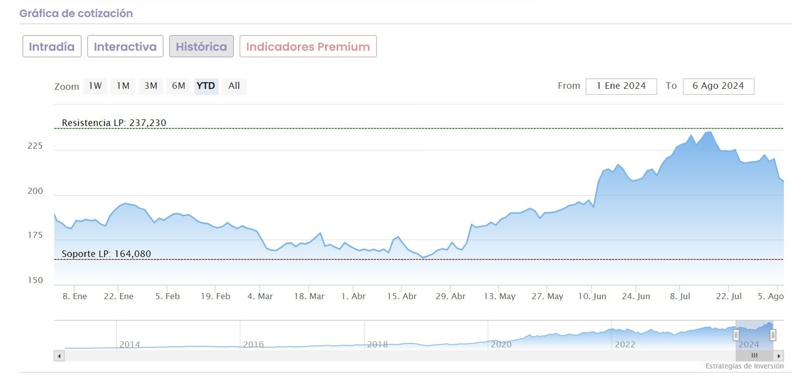
Task: Open the Interactiva chart tab
Action: coord(125,47)
